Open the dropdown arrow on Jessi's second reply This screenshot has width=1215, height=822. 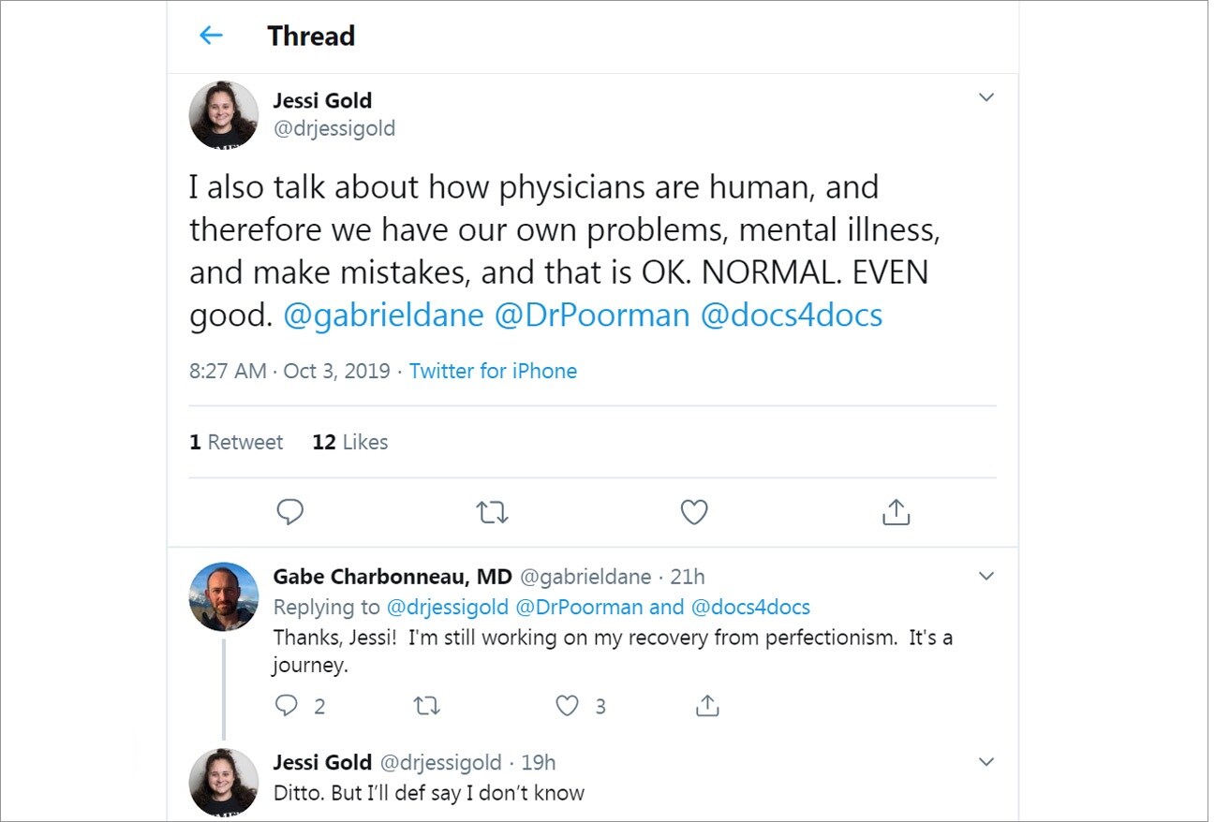[x=986, y=762]
